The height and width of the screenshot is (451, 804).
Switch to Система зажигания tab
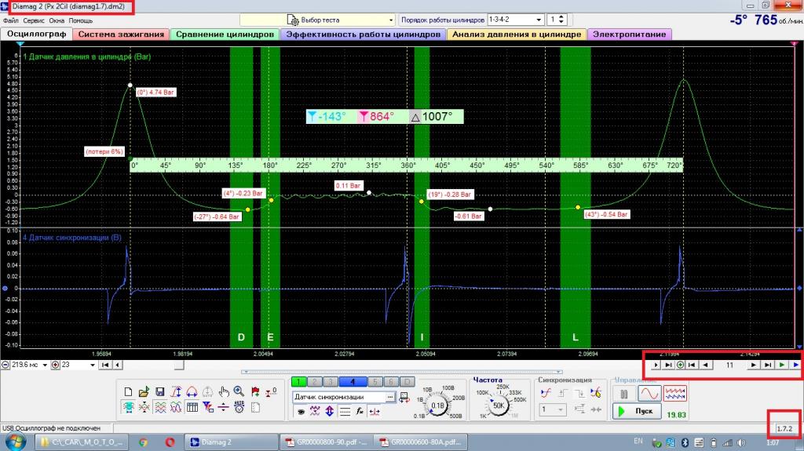pos(121,35)
